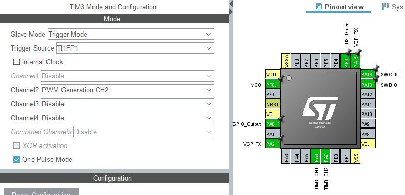Select pin PA0 GPIO_Output

[273, 124]
